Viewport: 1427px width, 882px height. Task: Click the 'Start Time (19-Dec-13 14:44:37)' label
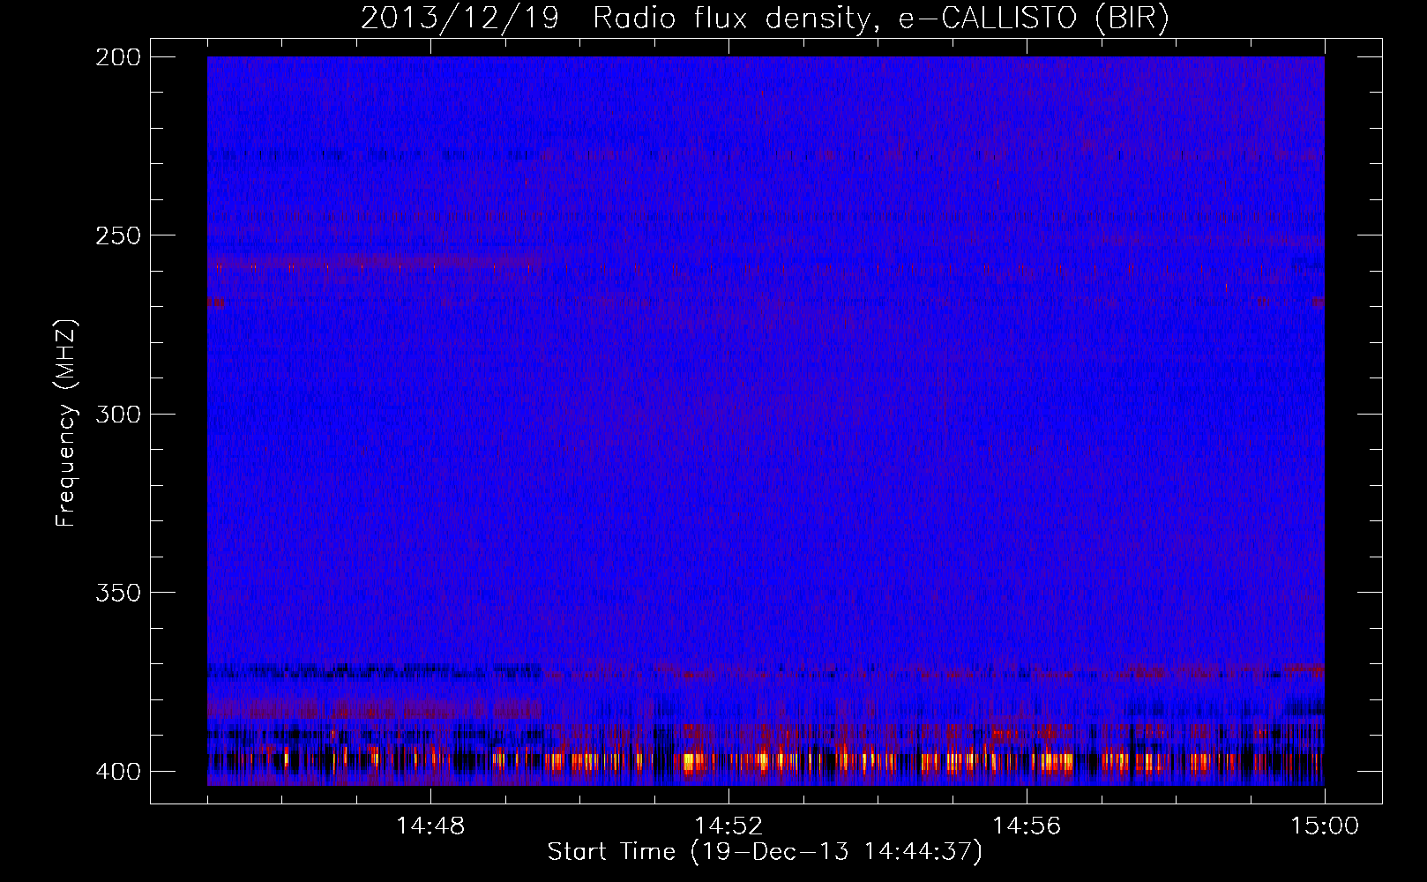[765, 852]
